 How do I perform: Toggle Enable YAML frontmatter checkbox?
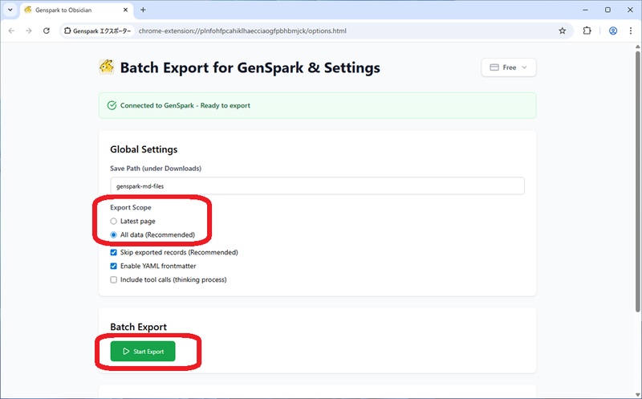[113, 266]
